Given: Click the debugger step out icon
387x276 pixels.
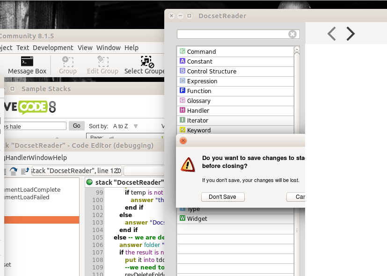Looking at the screenshot, I should pyautogui.click(x=25, y=171).
